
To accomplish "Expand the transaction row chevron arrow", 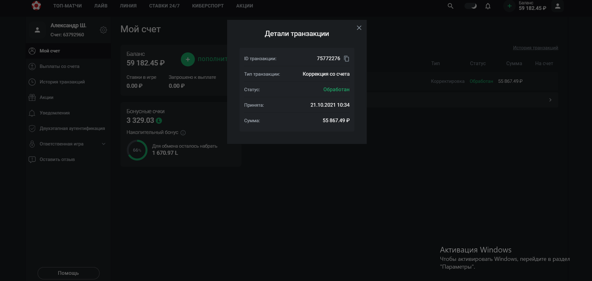I will pos(550,100).
